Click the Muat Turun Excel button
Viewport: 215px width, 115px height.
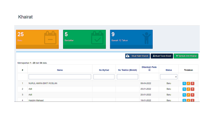[162, 56]
